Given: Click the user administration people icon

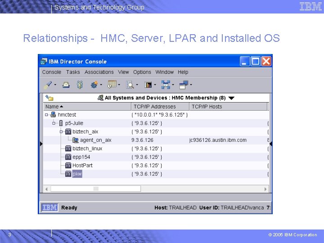Looking at the screenshot, I should (x=80, y=85).
